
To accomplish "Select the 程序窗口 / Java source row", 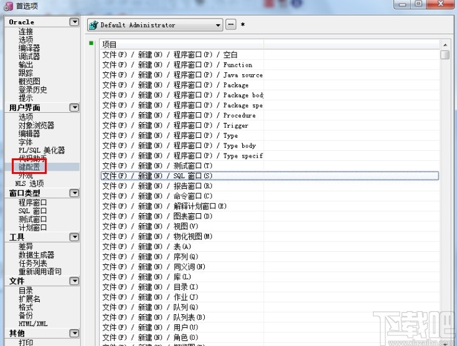I will (270, 75).
